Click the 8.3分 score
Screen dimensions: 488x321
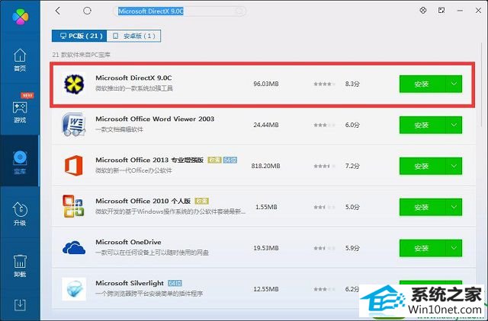coord(352,84)
